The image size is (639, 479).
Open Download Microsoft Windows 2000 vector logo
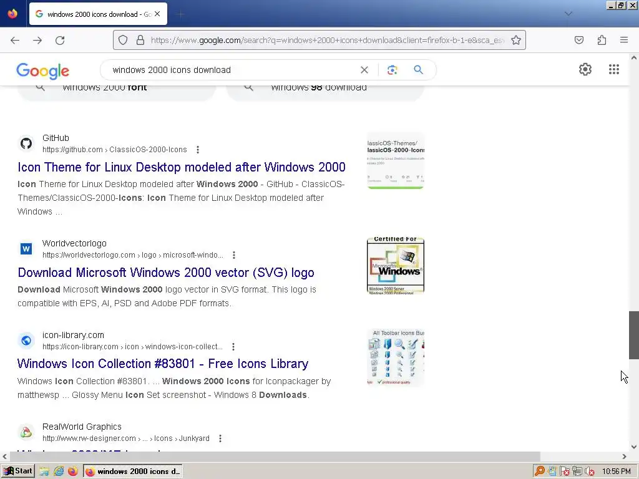point(166,273)
